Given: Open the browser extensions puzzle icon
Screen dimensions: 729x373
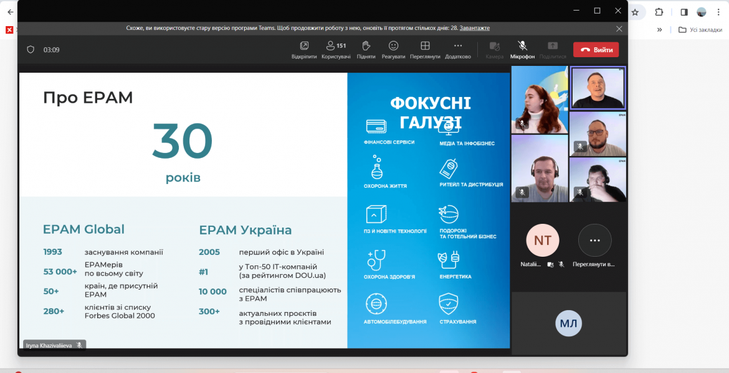Looking at the screenshot, I should point(659,12).
